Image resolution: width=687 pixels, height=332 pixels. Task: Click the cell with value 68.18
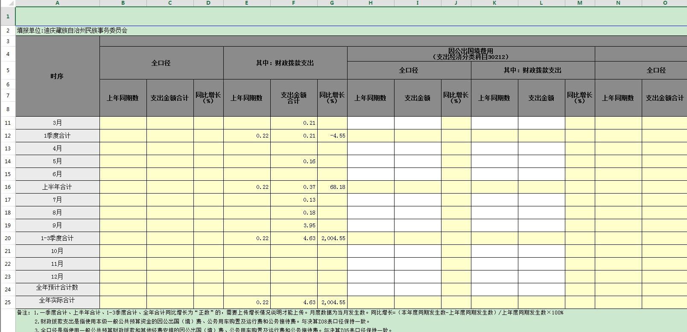(x=332, y=187)
